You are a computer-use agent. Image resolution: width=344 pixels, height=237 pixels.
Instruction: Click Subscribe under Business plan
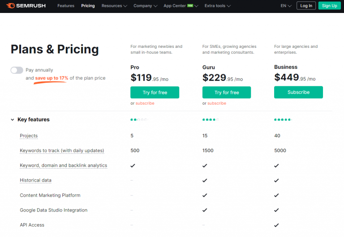(298, 92)
